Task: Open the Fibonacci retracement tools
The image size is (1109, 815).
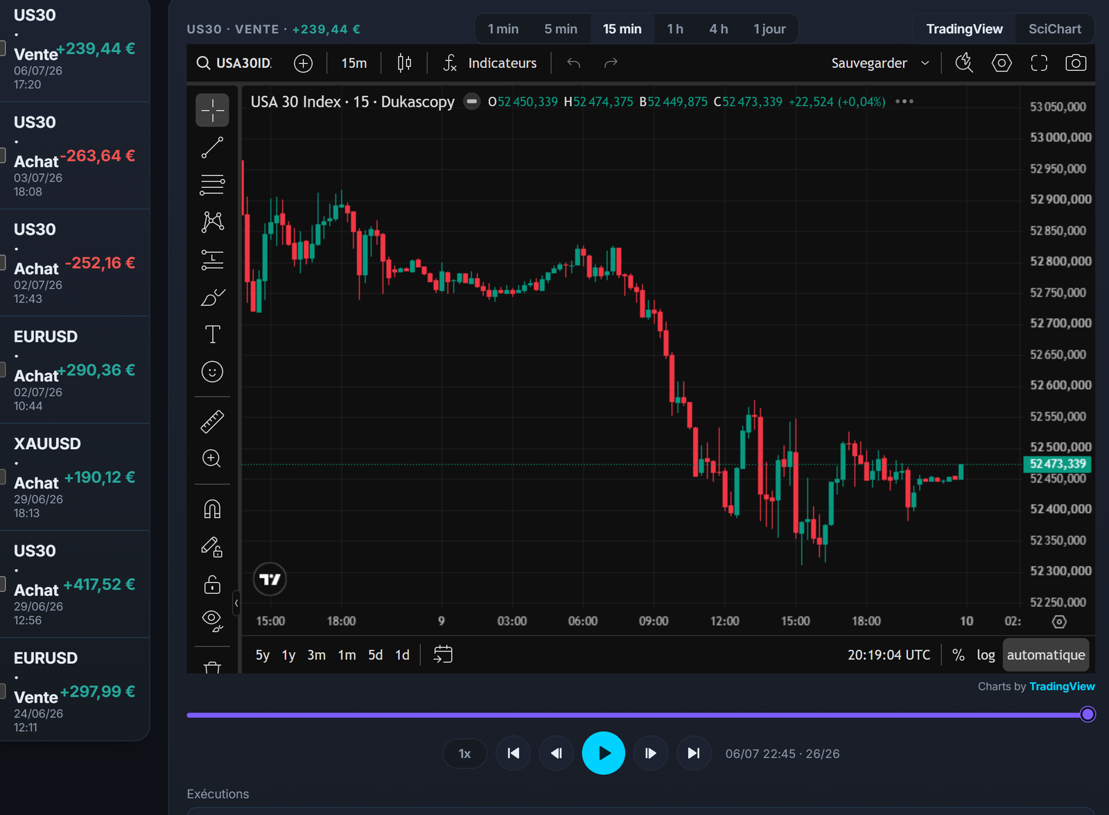Action: pos(212,185)
